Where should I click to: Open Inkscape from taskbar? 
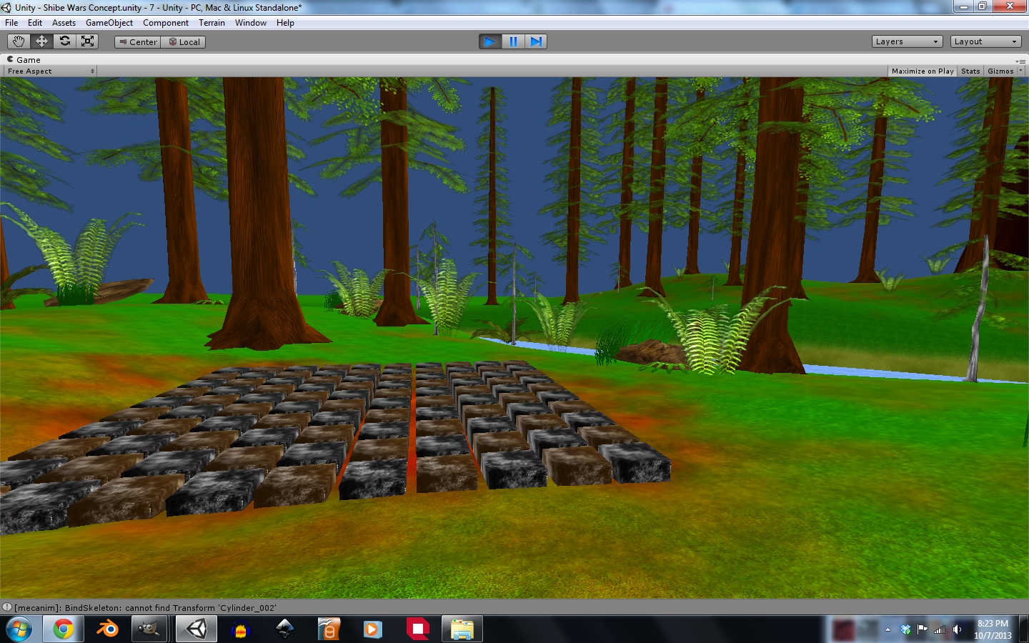(x=285, y=629)
